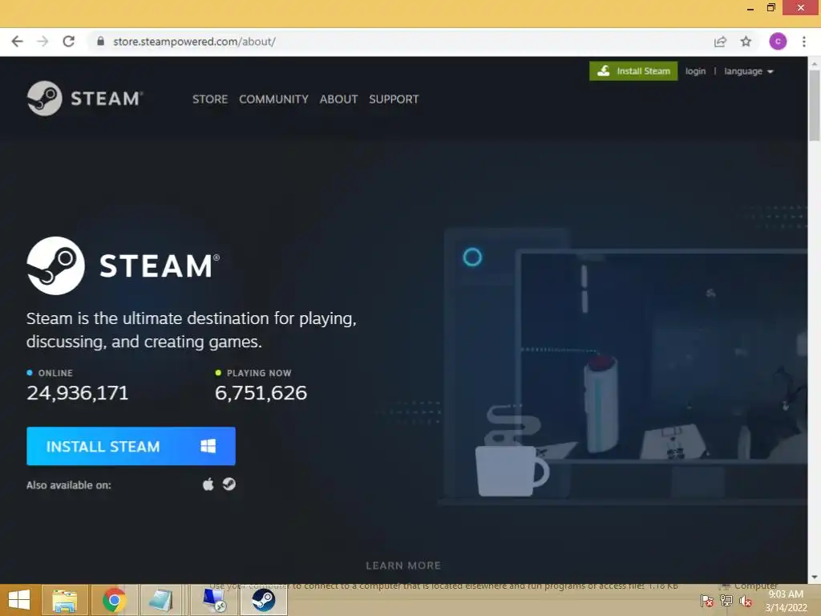Open the ABOUT page link
The image size is (821, 616).
[339, 99]
